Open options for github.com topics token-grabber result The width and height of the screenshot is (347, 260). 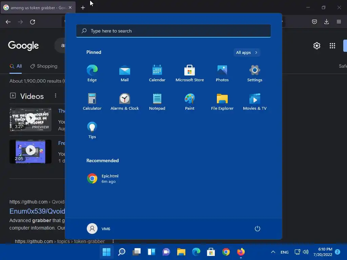pos(113,241)
